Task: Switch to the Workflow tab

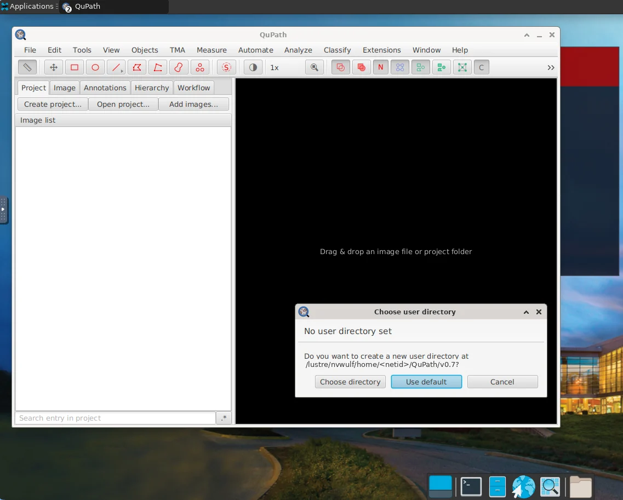Action: pos(193,88)
